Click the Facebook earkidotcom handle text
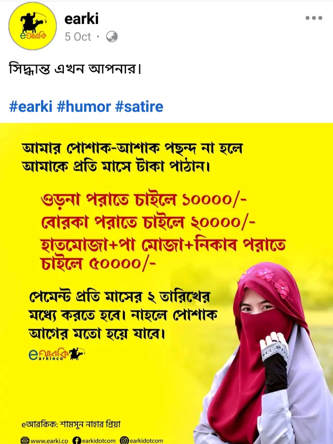Screen dimensions: 333x444 coord(99,441)
